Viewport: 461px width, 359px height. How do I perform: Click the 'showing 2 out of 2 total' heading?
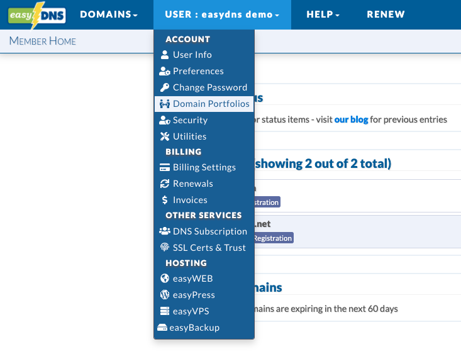(x=323, y=163)
